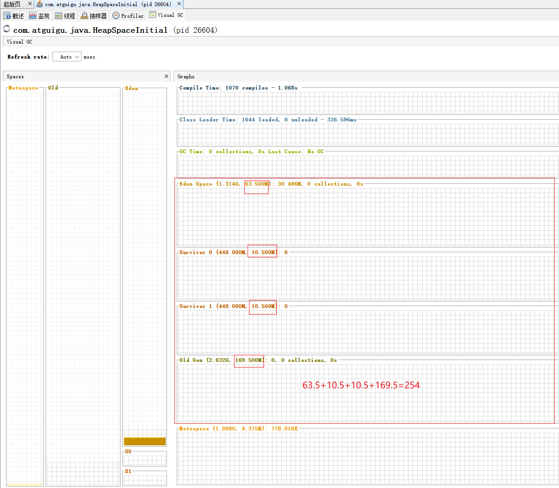Click the loading spinner beside the application title
Image resolution: width=559 pixels, height=488 pixels.
pos(7,29)
